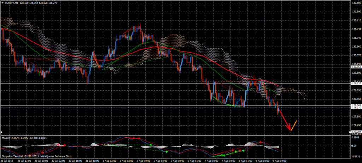Click the 5 Aug 03:00 time axis label
Screen dimensions: 362x163
click(x=160, y=161)
